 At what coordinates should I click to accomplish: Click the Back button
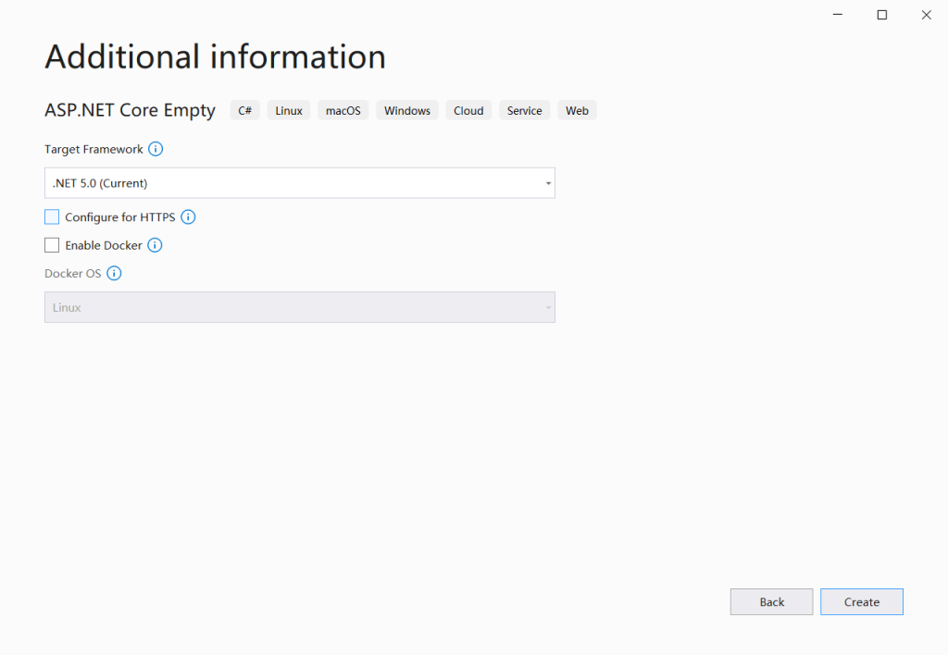771,601
